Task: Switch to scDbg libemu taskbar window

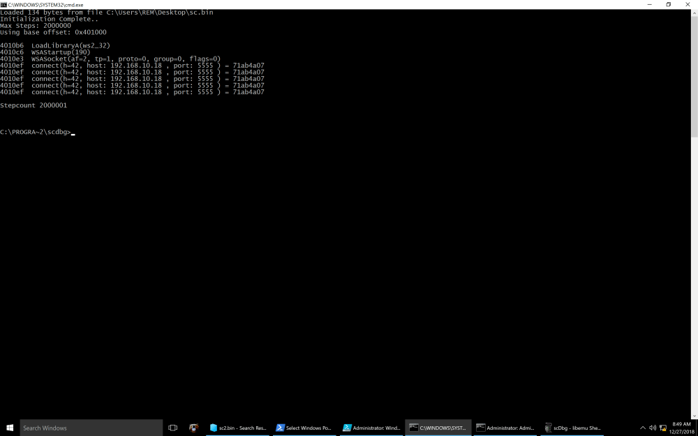Action: pos(572,428)
